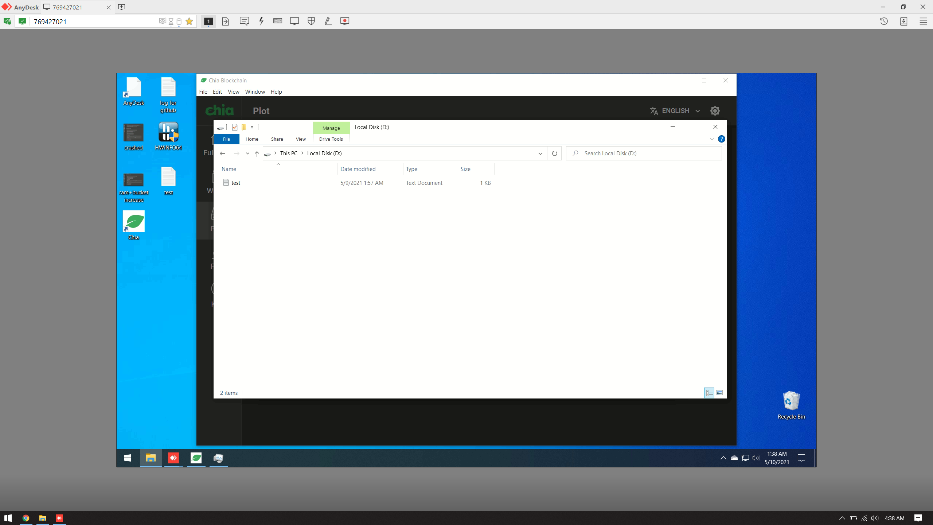Expand the Explorer ribbon chevron
933x525 pixels.
click(x=712, y=139)
